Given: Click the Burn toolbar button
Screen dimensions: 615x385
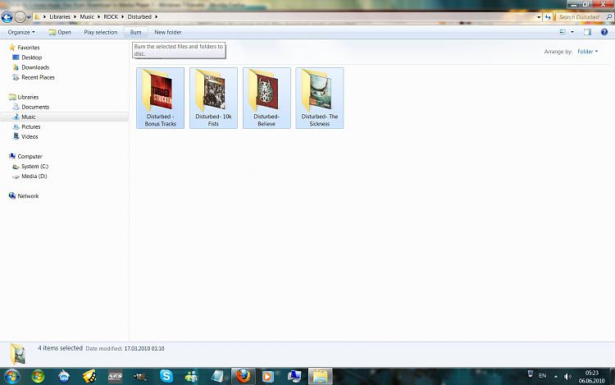Looking at the screenshot, I should tap(135, 32).
